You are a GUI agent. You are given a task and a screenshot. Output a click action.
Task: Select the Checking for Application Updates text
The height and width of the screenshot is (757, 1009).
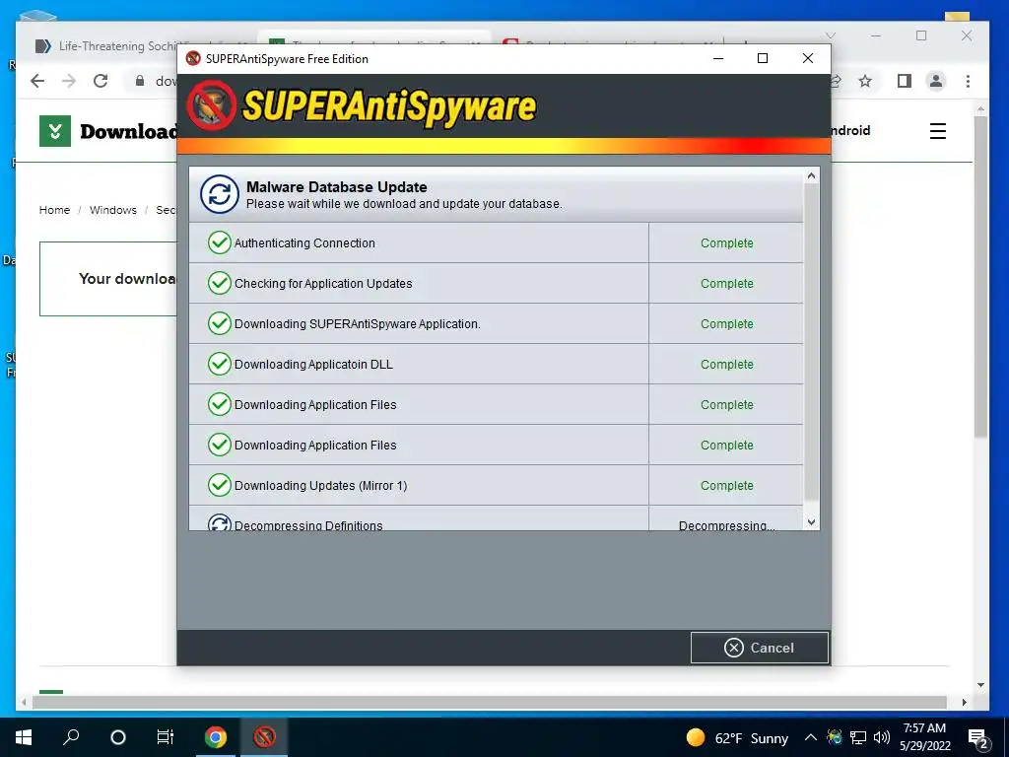323,284
